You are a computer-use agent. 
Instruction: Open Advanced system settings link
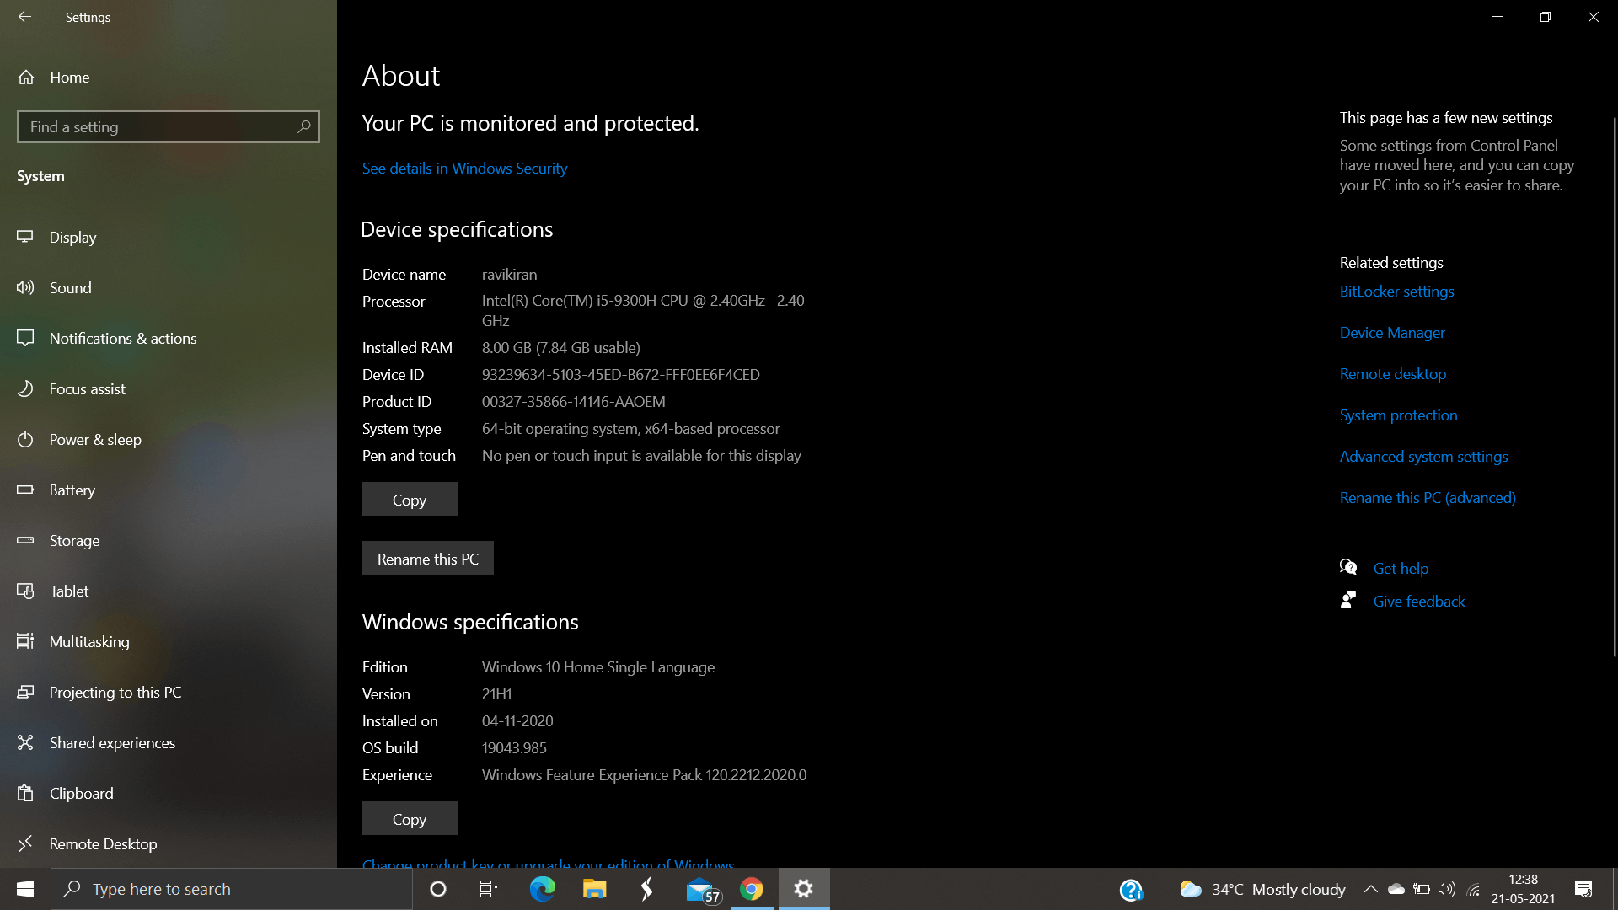point(1424,456)
